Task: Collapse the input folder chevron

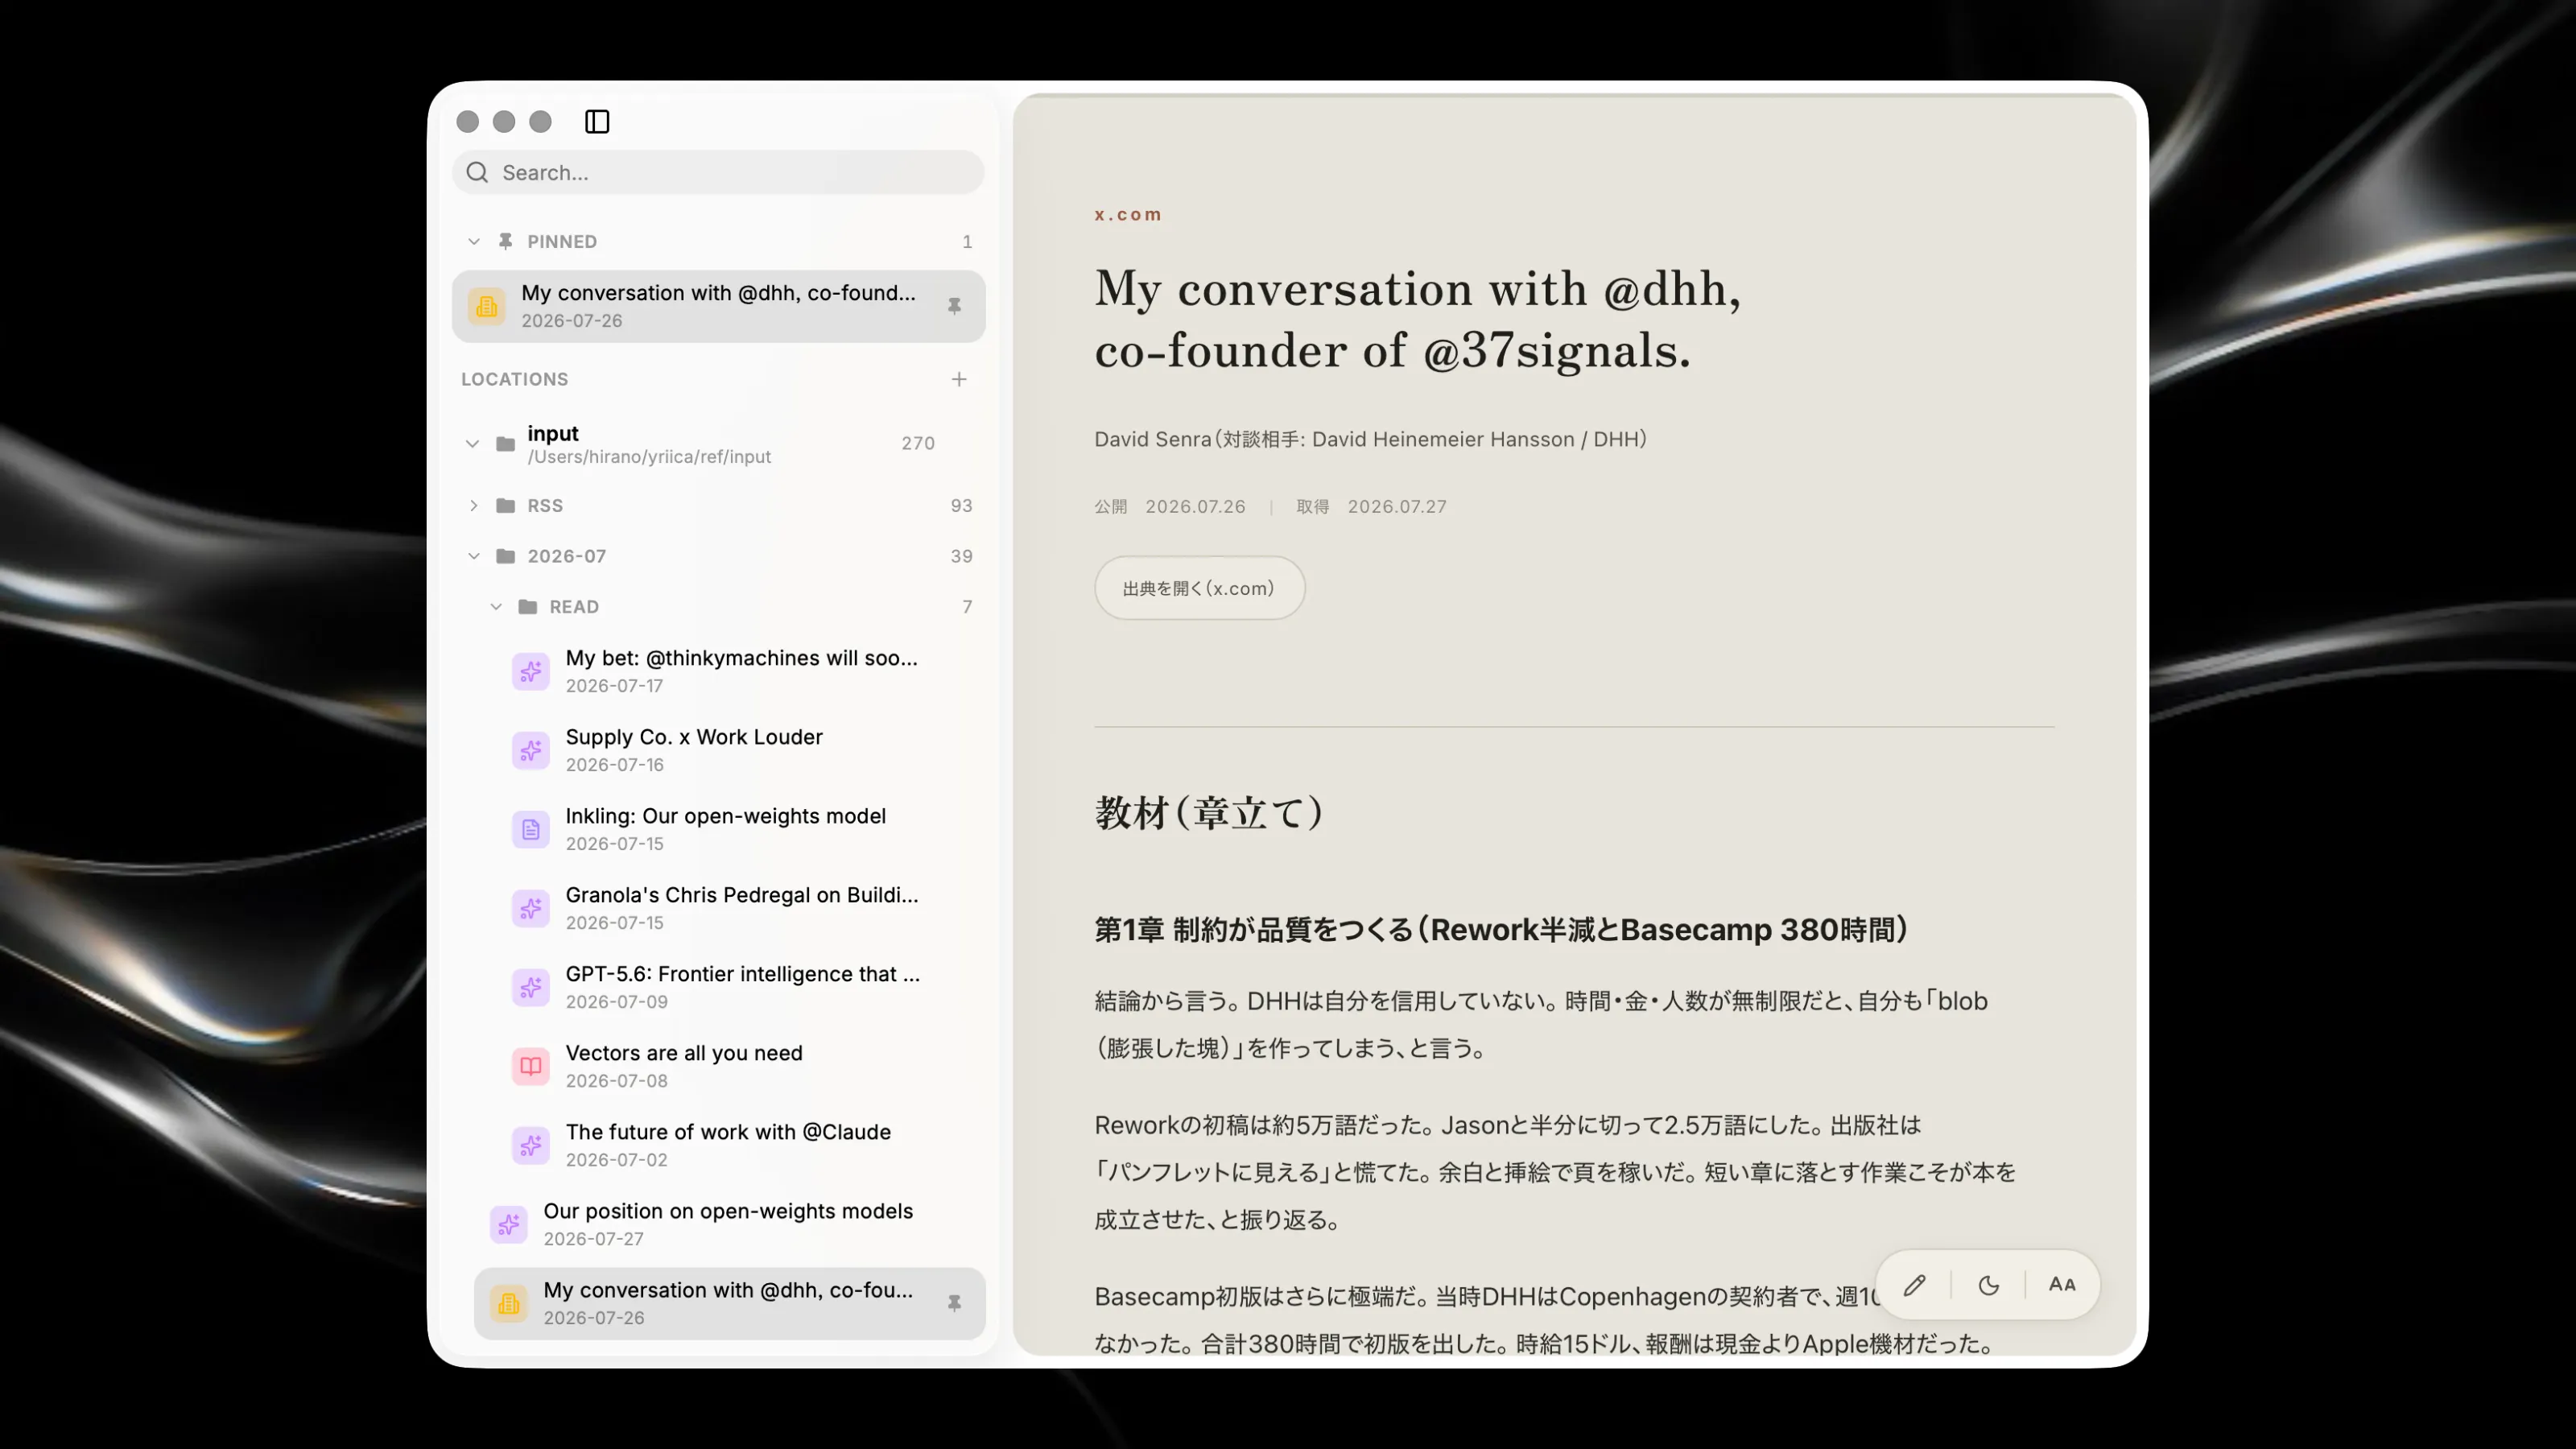Action: coord(472,443)
